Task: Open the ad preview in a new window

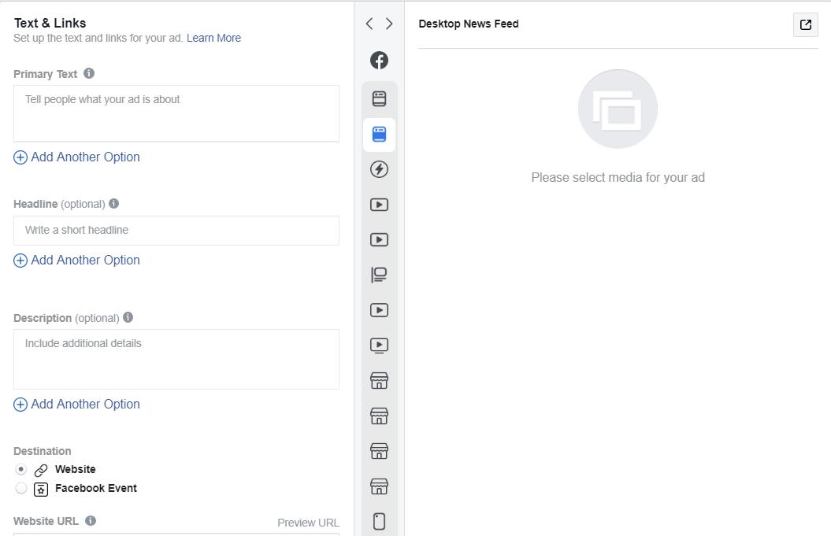Action: (805, 24)
